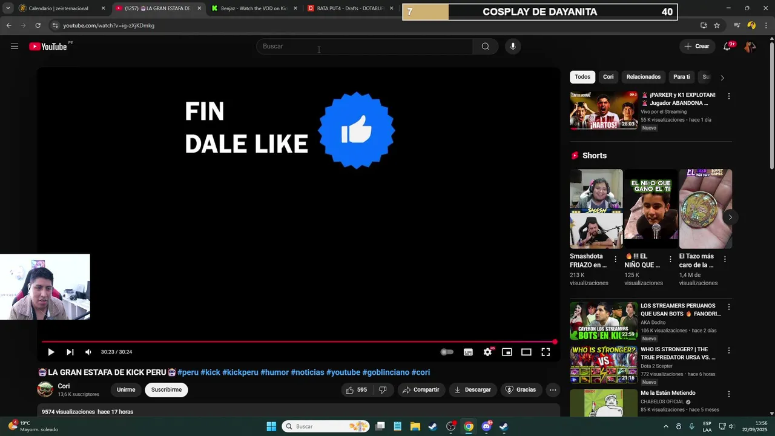Click the address bar URL

pos(109,25)
